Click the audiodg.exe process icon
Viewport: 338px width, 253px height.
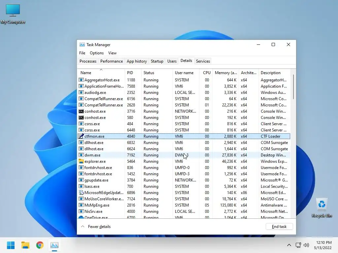point(81,93)
